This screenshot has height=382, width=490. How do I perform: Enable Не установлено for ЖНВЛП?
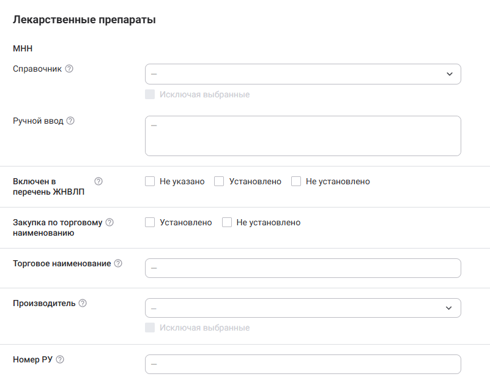(296, 181)
